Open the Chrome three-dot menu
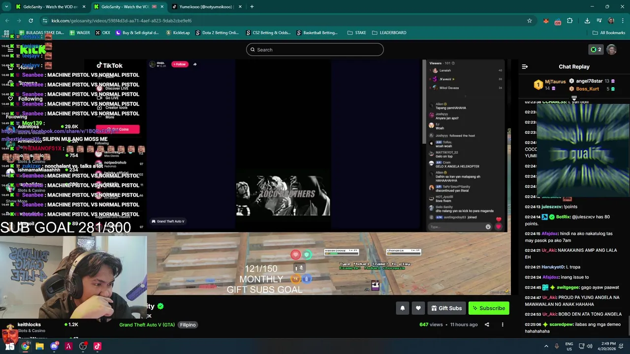 623,21
